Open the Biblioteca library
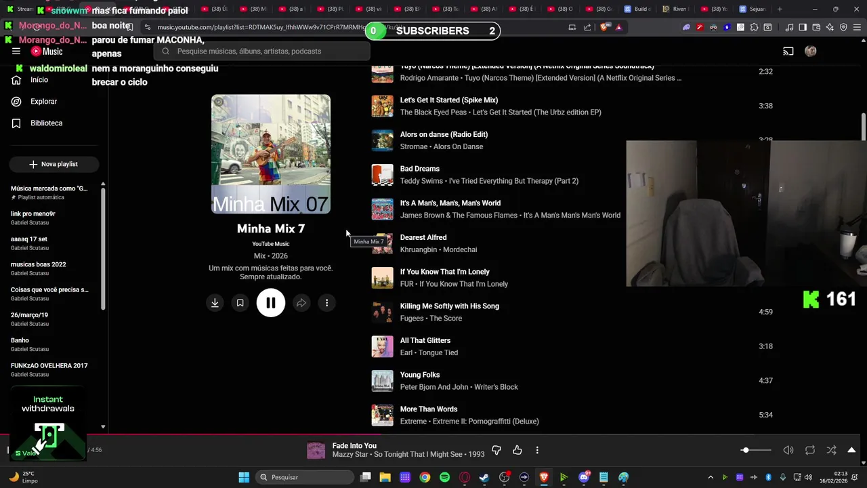Screen dimensions: 867x488 [46, 123]
